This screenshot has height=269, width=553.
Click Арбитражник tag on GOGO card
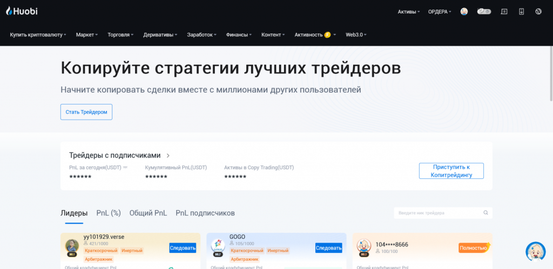click(x=245, y=259)
